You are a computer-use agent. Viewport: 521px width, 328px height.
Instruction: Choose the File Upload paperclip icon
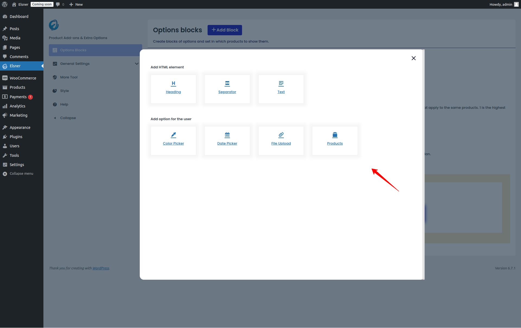pos(281,135)
